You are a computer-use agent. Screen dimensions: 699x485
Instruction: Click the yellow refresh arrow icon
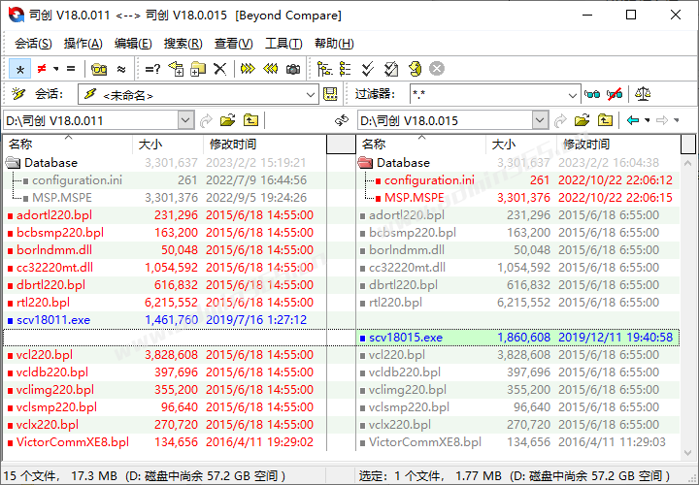click(x=415, y=69)
